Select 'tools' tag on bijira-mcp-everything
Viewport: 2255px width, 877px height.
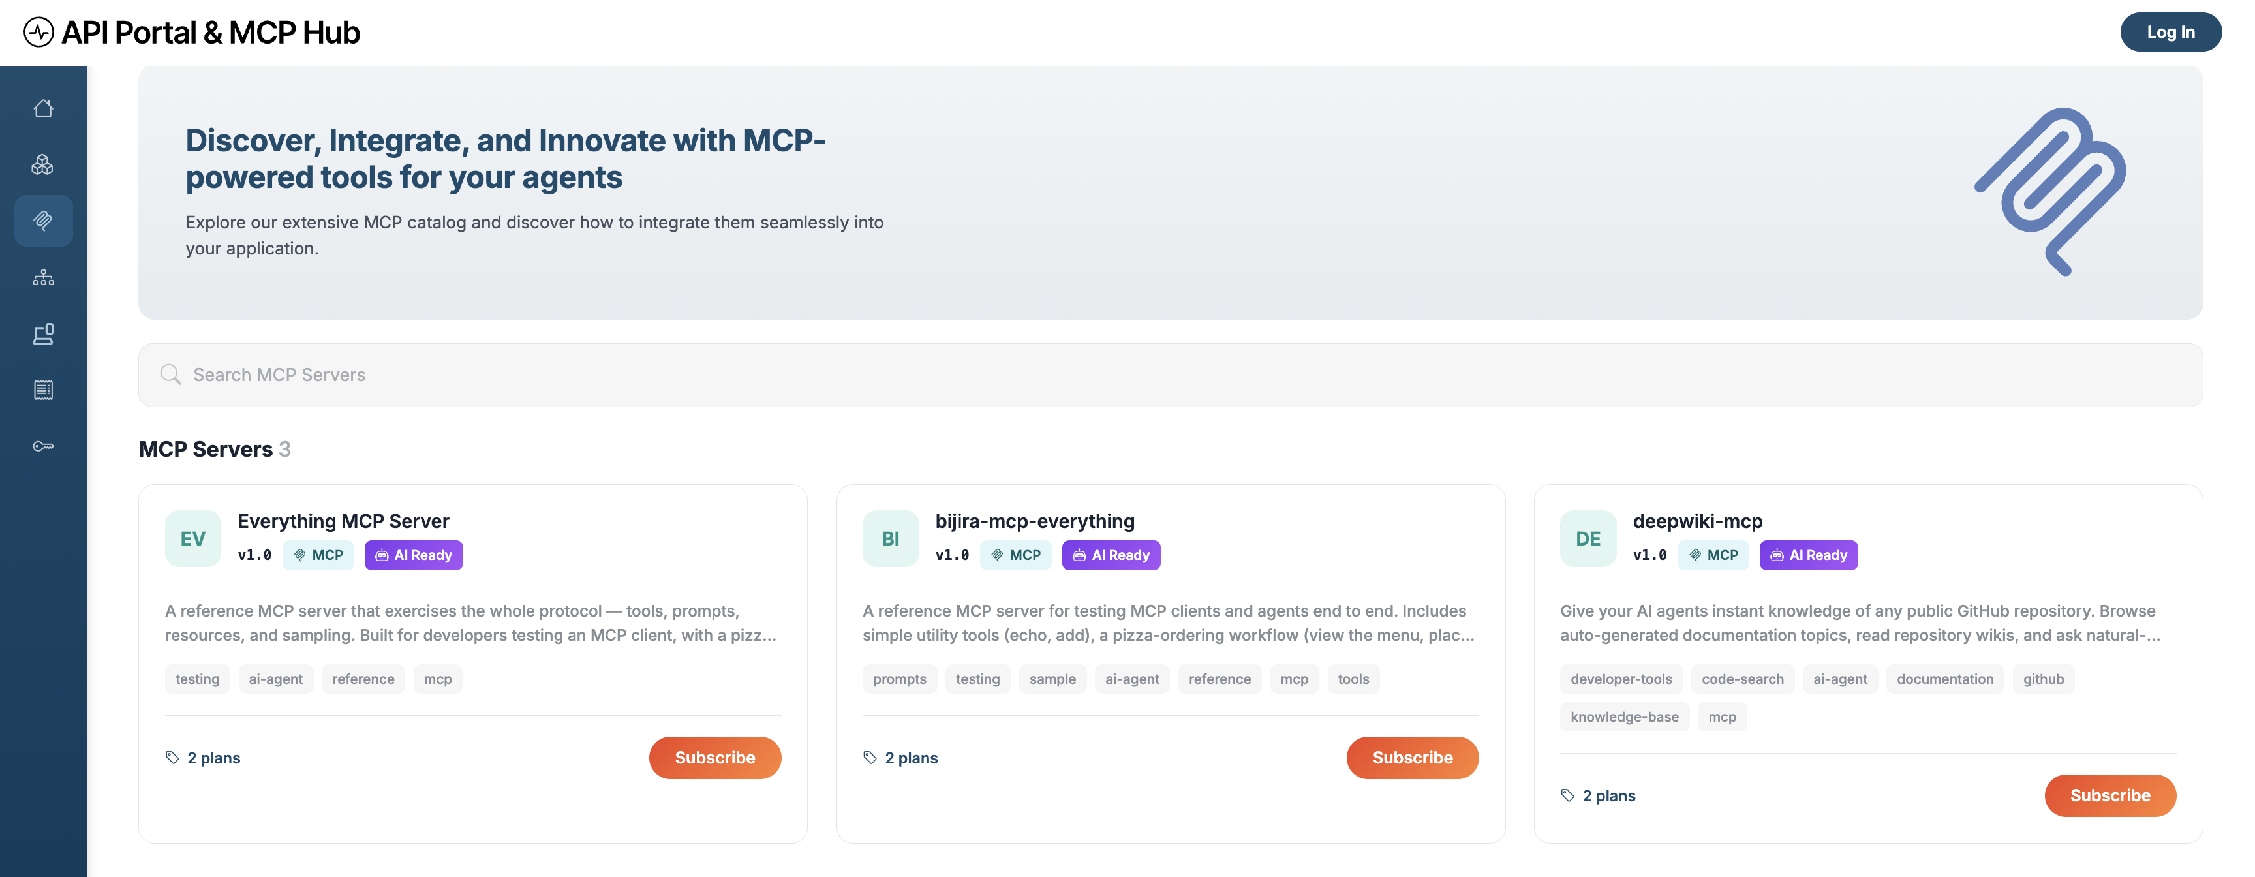point(1353,679)
